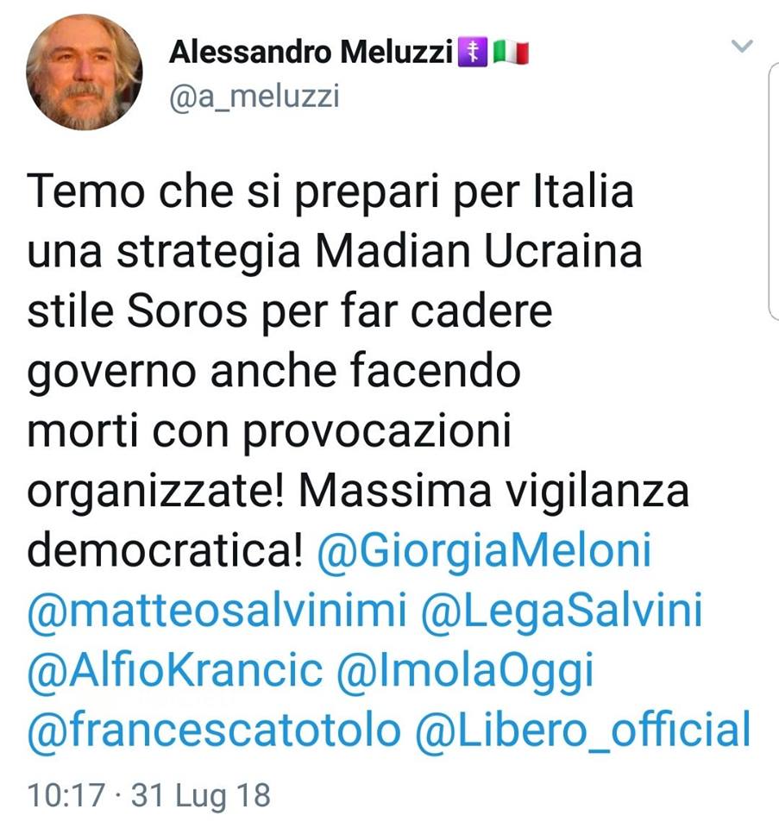Select the orthodox cross emoji icon
Image resolution: width=779 pixels, height=828 pixels.
pyautogui.click(x=472, y=53)
